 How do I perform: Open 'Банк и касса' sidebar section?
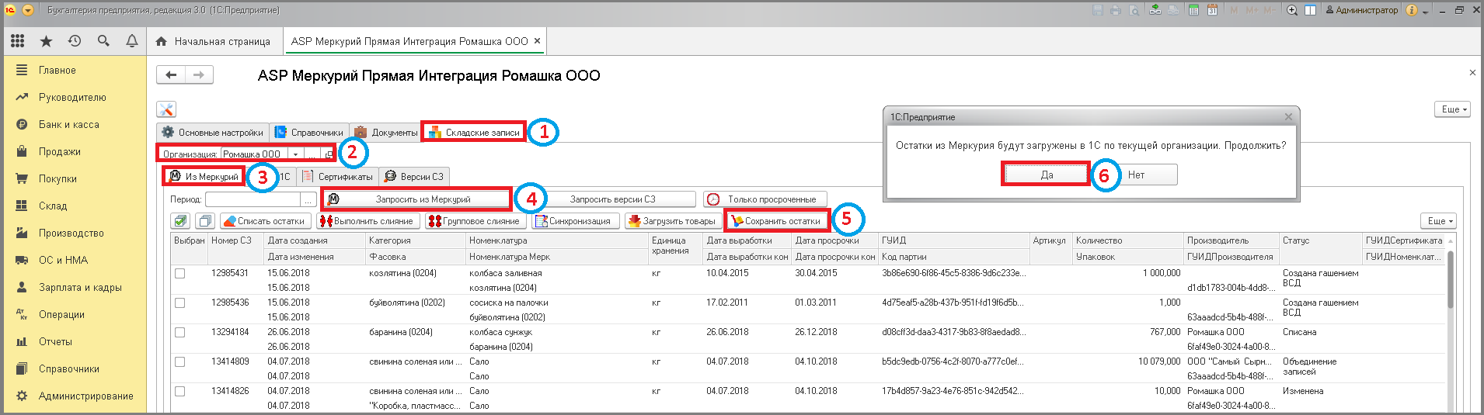tap(68, 124)
